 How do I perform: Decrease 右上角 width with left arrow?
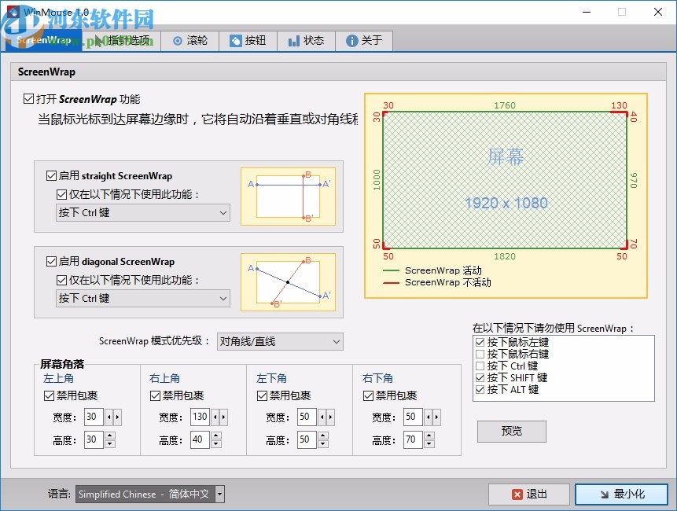point(215,417)
